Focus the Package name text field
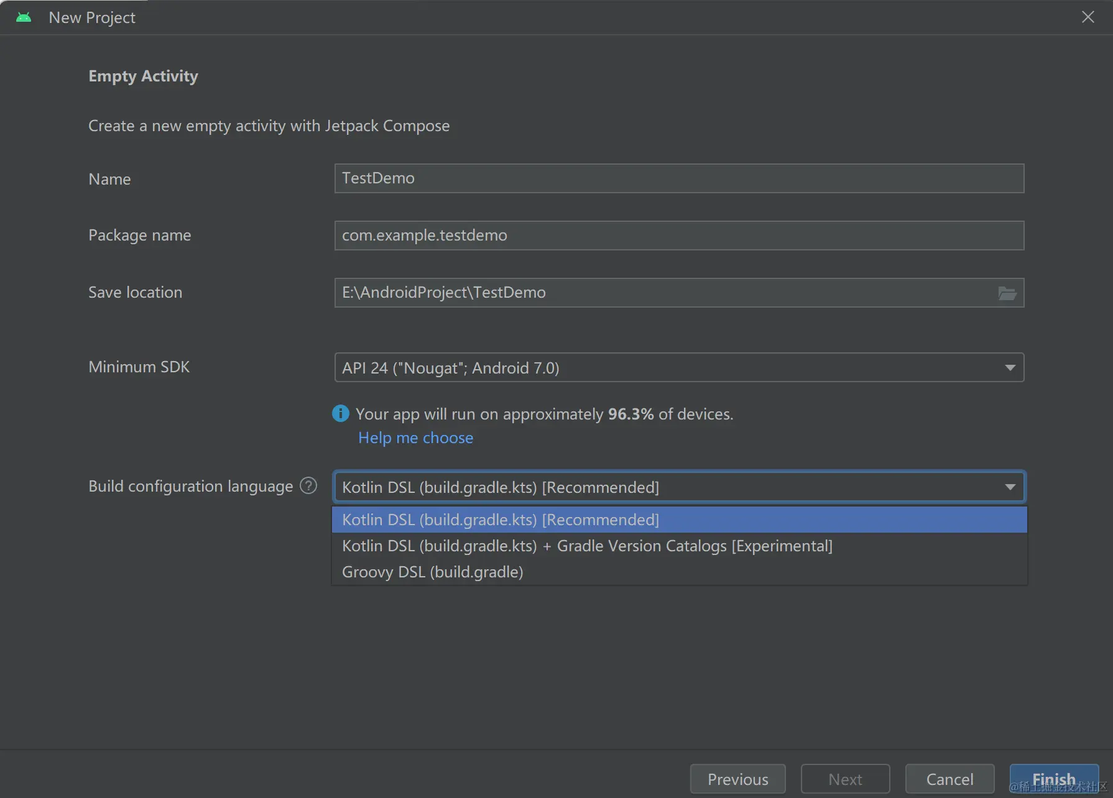This screenshot has height=798, width=1113. 678,236
